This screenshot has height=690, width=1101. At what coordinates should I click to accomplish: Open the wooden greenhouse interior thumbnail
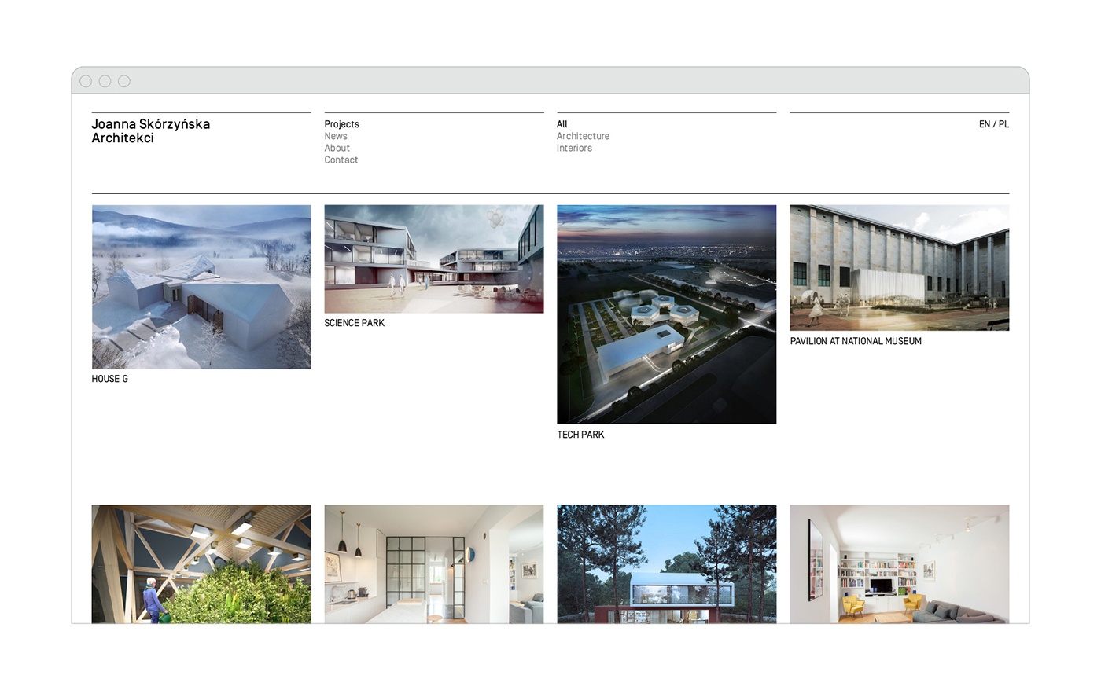201,563
